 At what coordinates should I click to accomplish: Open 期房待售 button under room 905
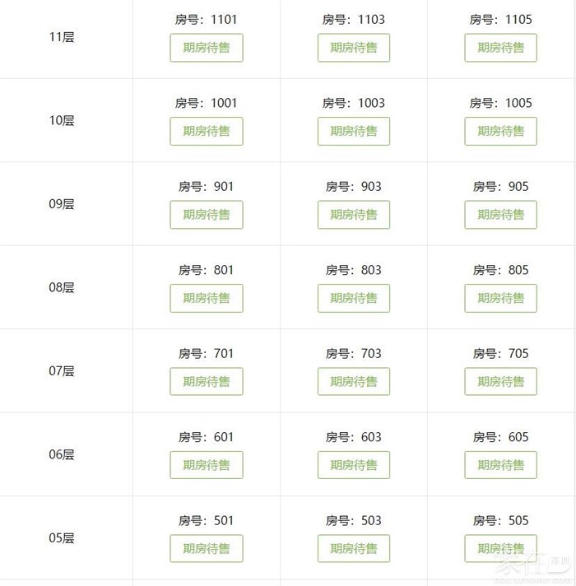click(x=500, y=215)
